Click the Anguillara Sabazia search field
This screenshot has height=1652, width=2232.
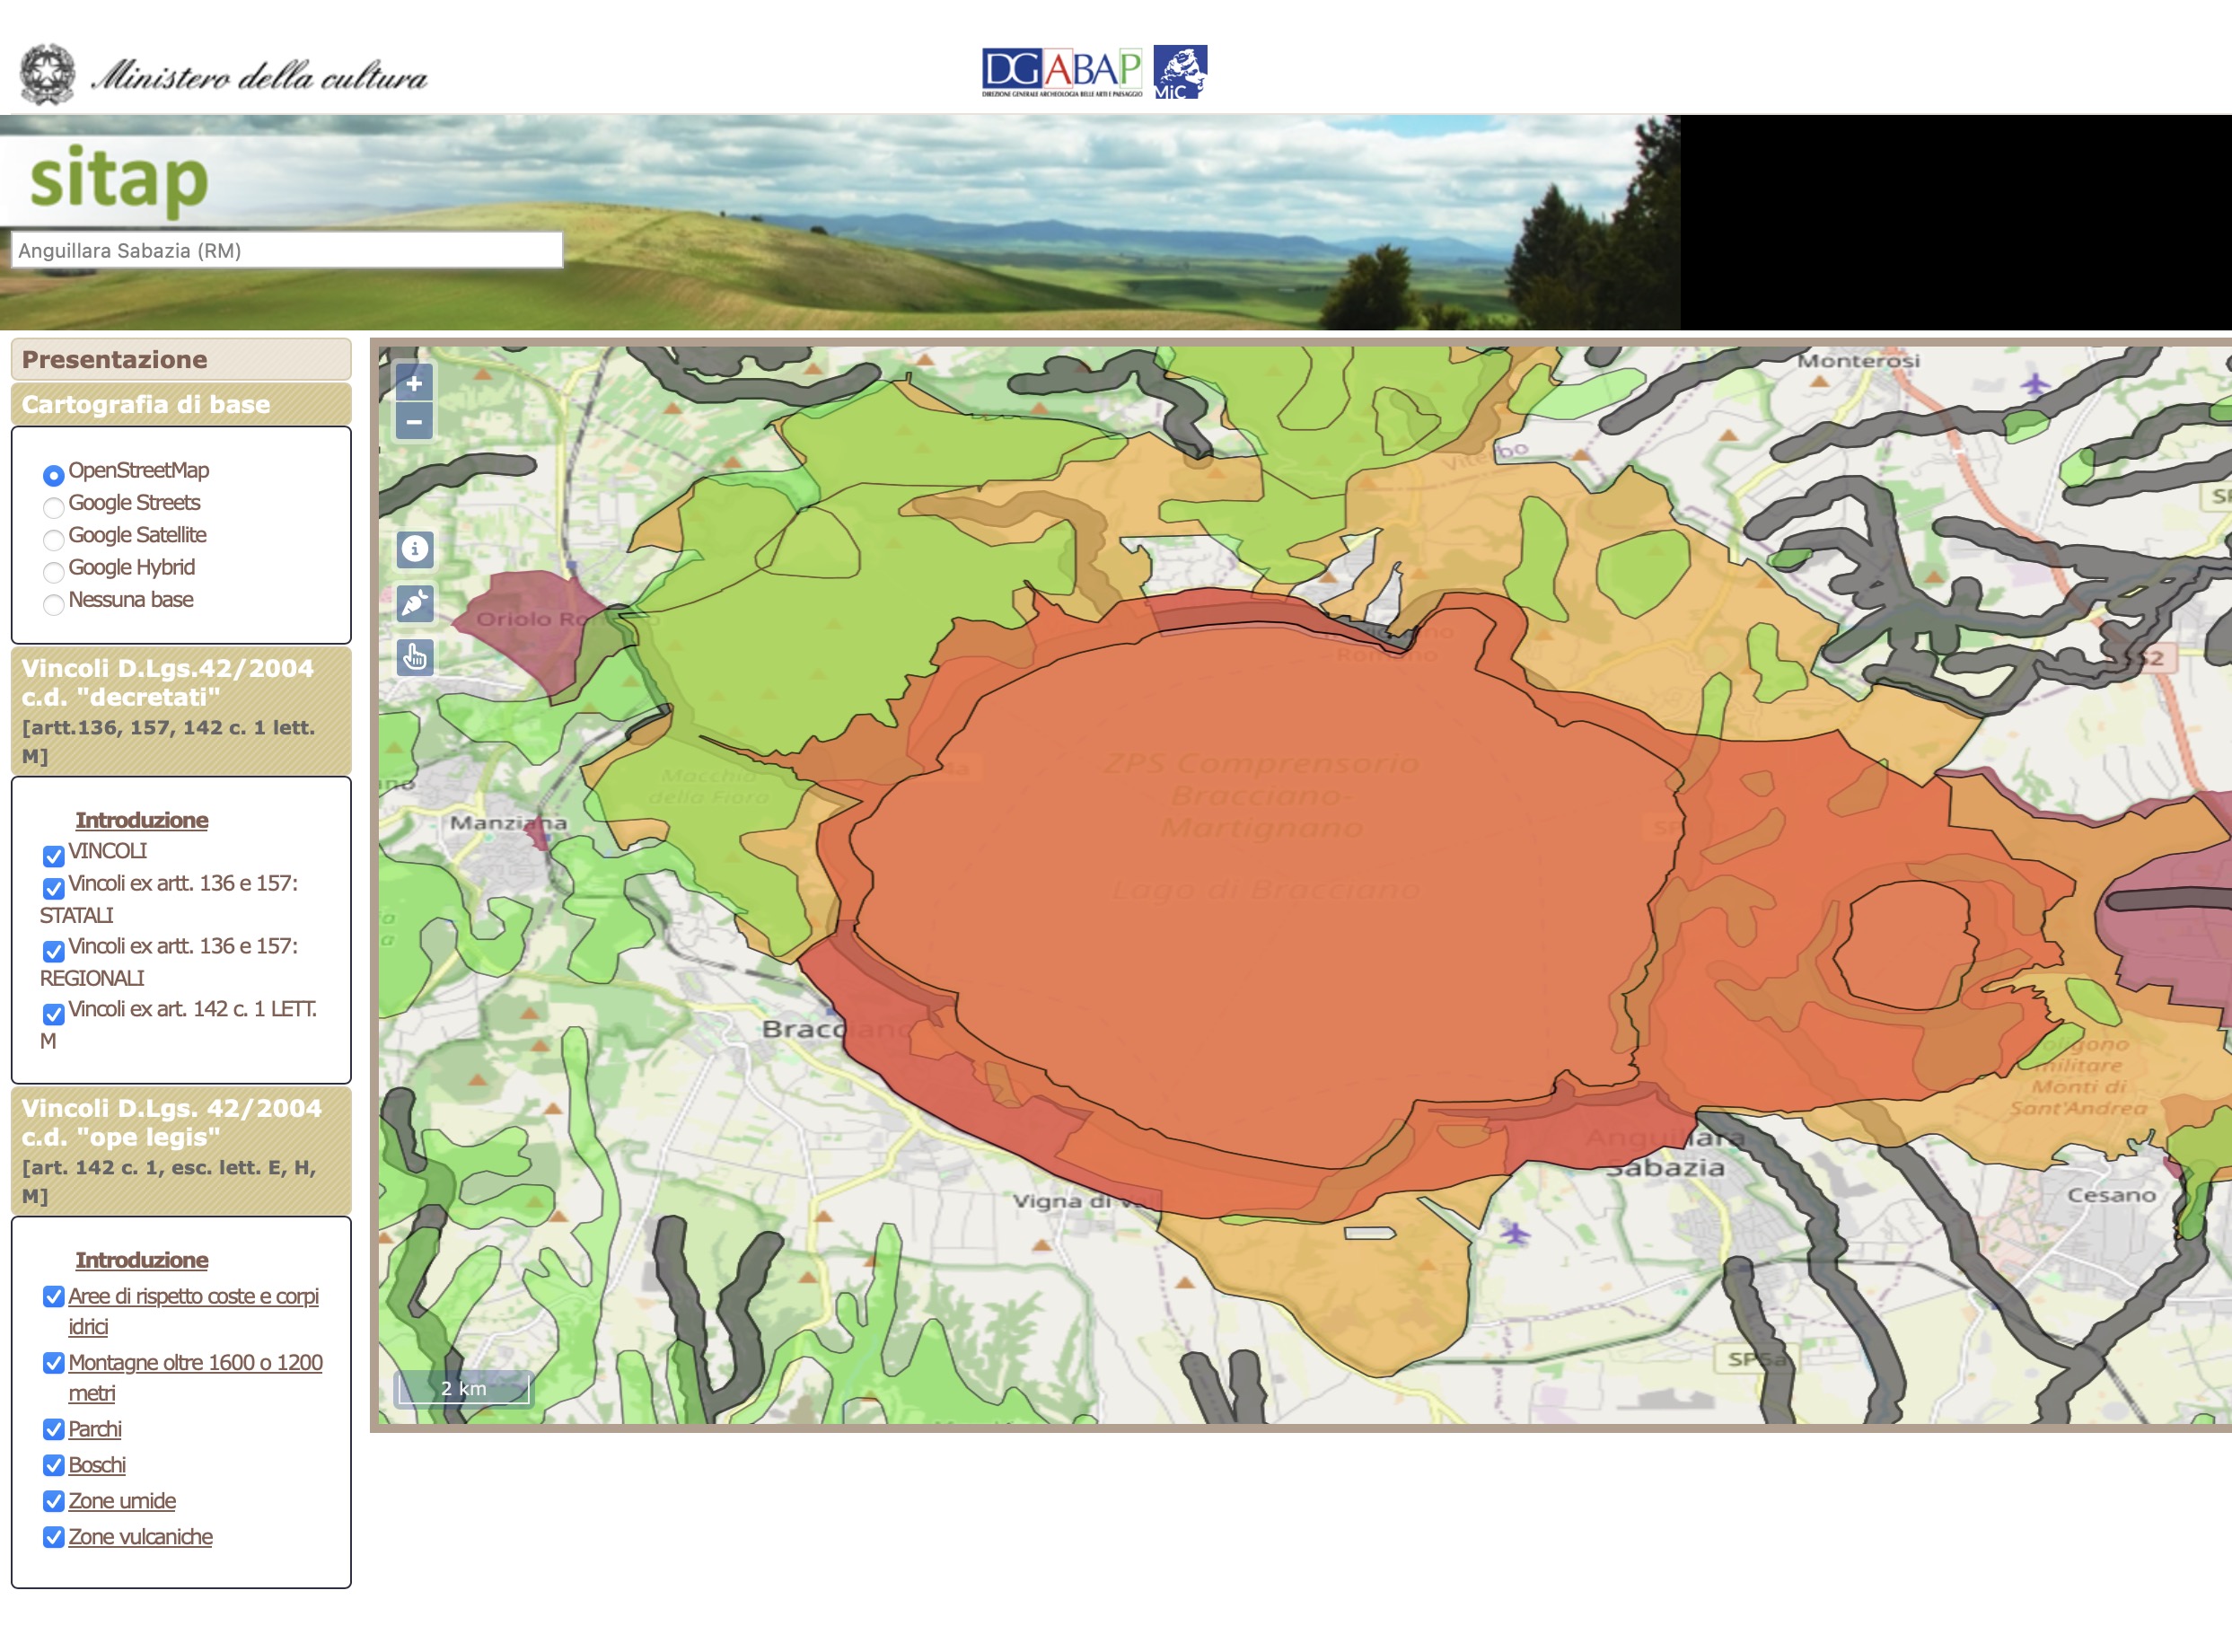tap(286, 250)
